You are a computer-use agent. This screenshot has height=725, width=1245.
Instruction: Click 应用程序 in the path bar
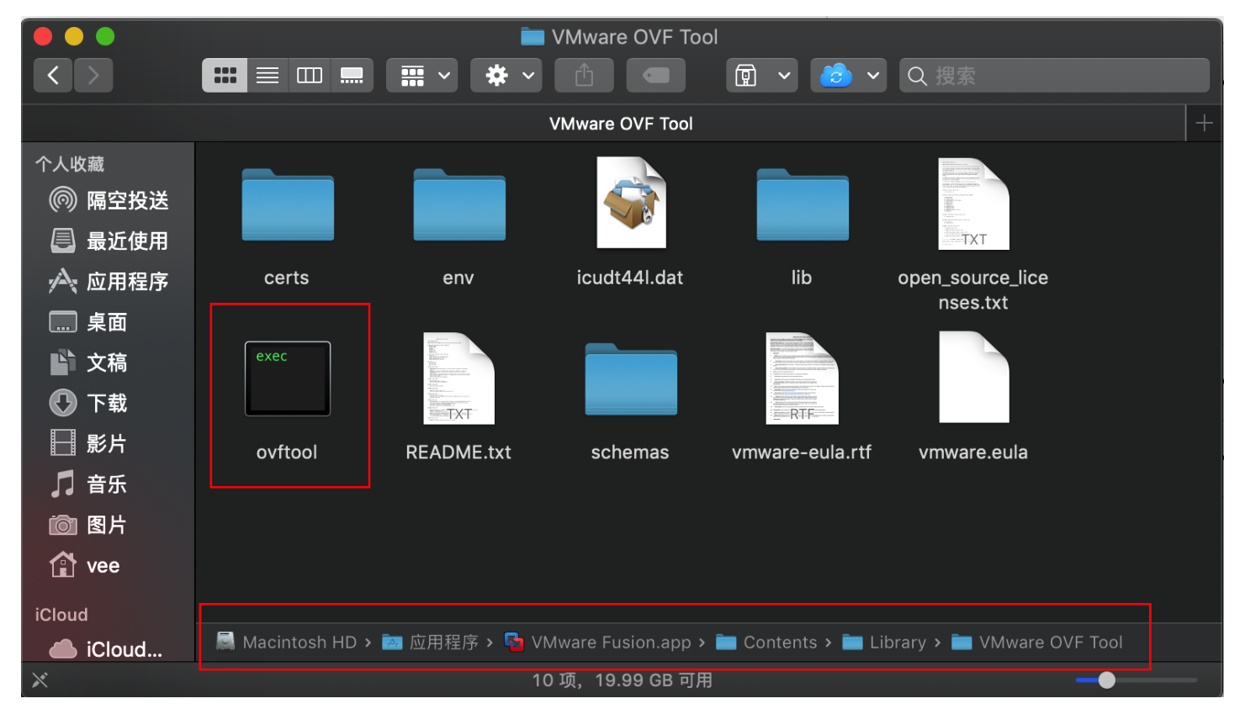tap(430, 643)
